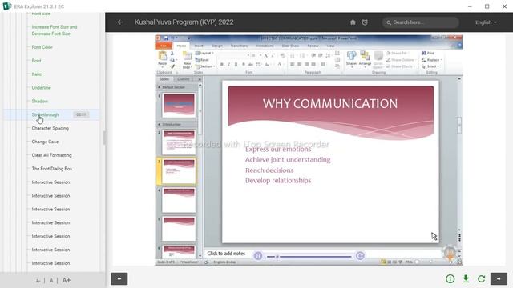Replay the video with the circular arrow
The image size is (513, 288).
coord(360,256)
